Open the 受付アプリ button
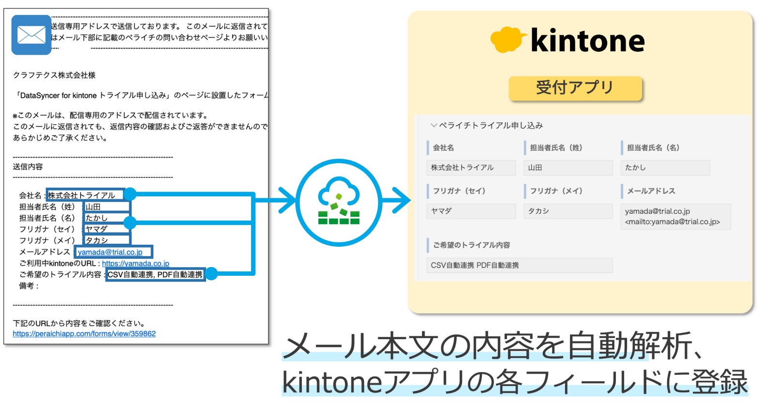Screen dimensions: 762x403 coord(575,88)
